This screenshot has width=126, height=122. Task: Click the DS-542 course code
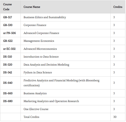click(x=8, y=72)
